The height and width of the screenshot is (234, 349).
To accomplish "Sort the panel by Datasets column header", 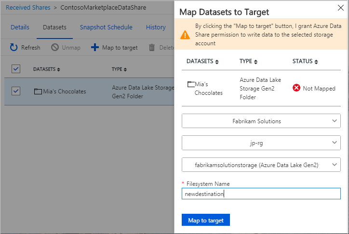I will [x=202, y=62].
